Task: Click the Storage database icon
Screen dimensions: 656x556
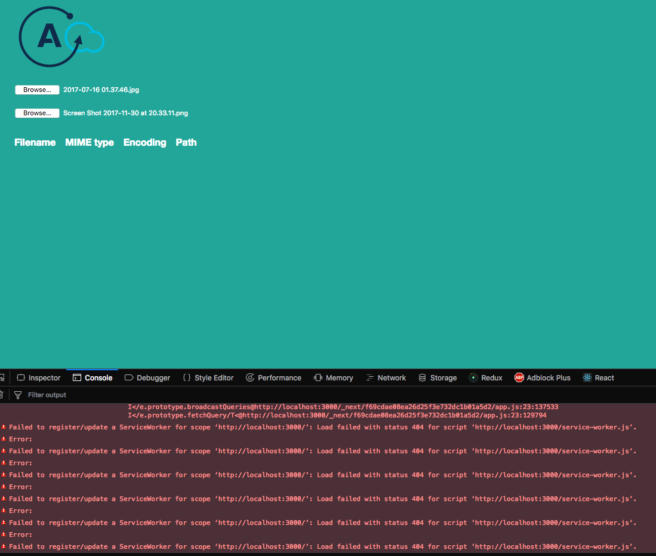Action: click(x=422, y=377)
